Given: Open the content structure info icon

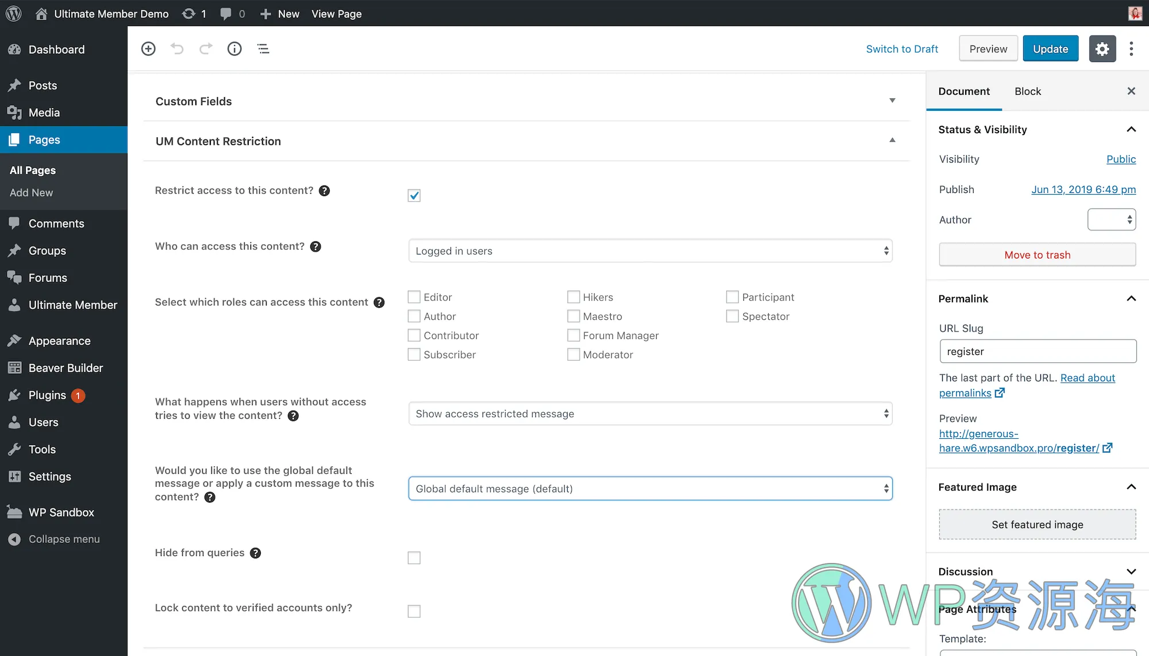Looking at the screenshot, I should click(234, 49).
